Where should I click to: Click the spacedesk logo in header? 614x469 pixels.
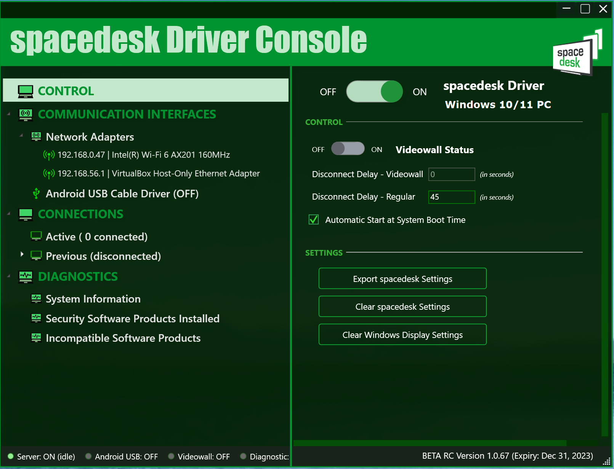click(x=577, y=53)
